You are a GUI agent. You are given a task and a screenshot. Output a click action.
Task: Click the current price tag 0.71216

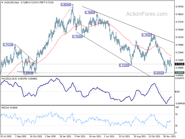(x=179, y=64)
